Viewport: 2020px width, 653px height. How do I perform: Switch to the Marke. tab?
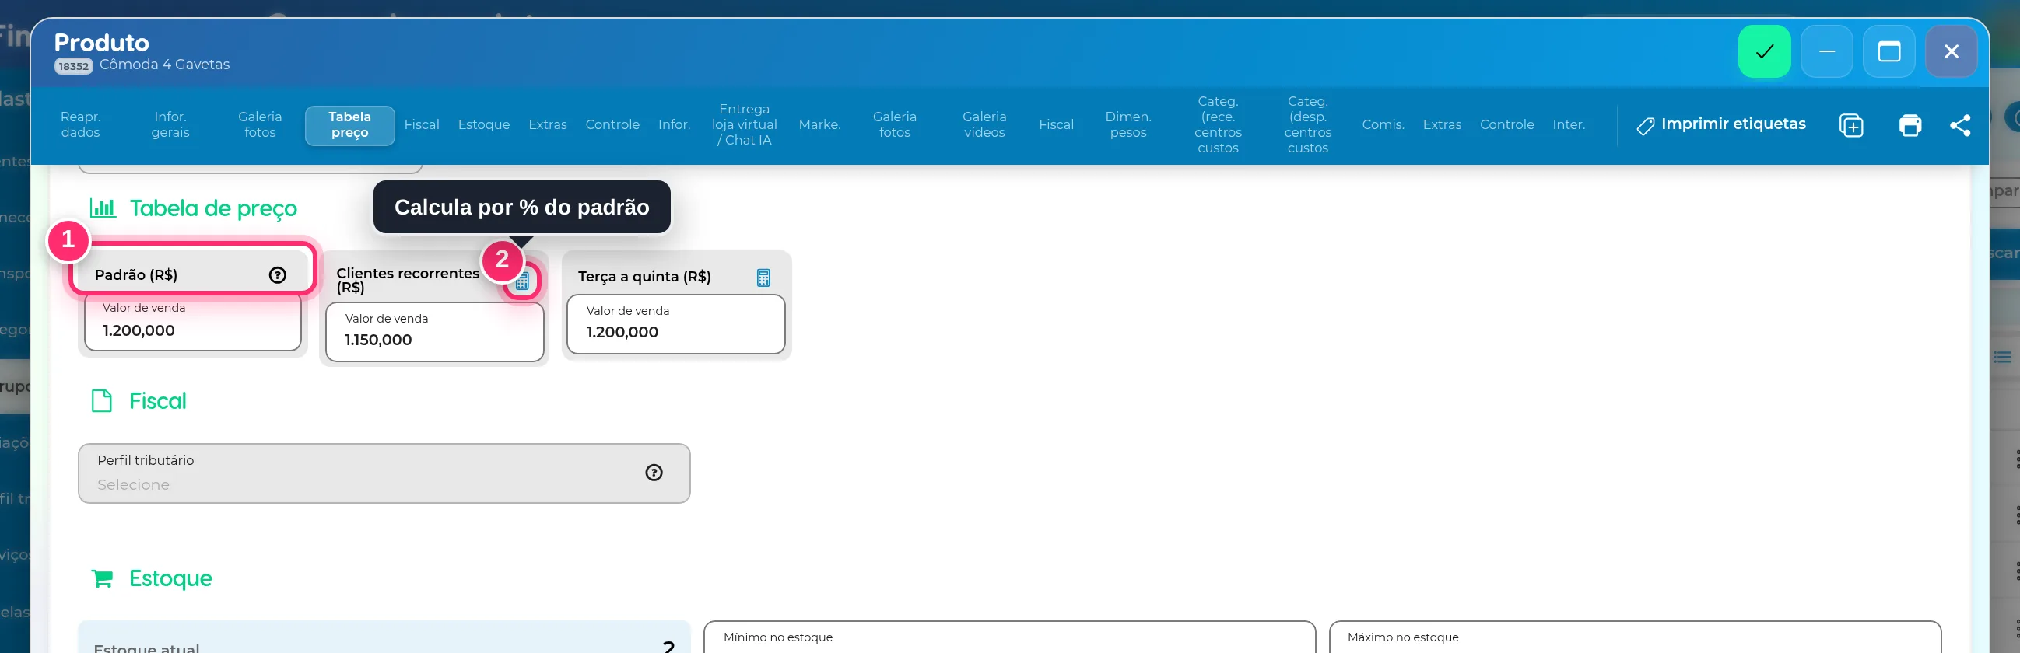[x=819, y=124]
